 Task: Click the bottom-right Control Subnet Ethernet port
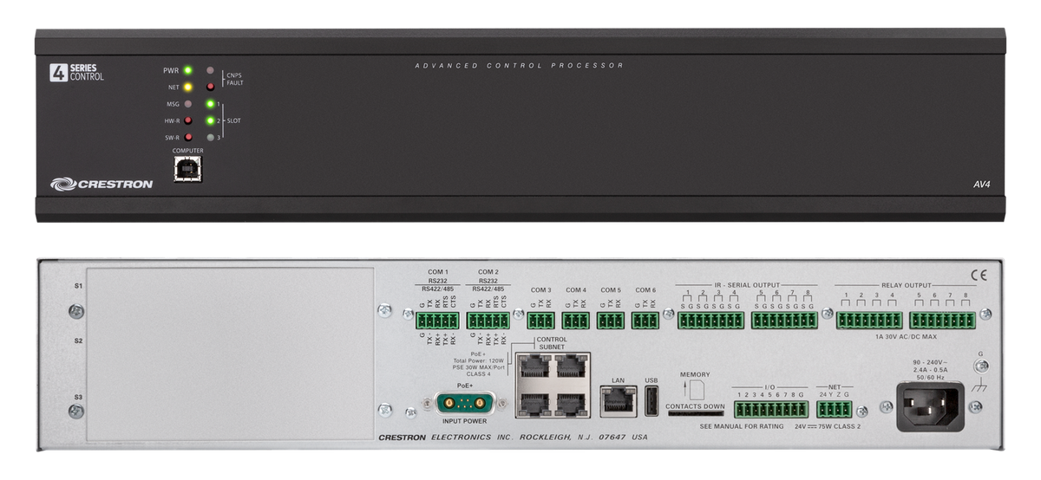569,405
